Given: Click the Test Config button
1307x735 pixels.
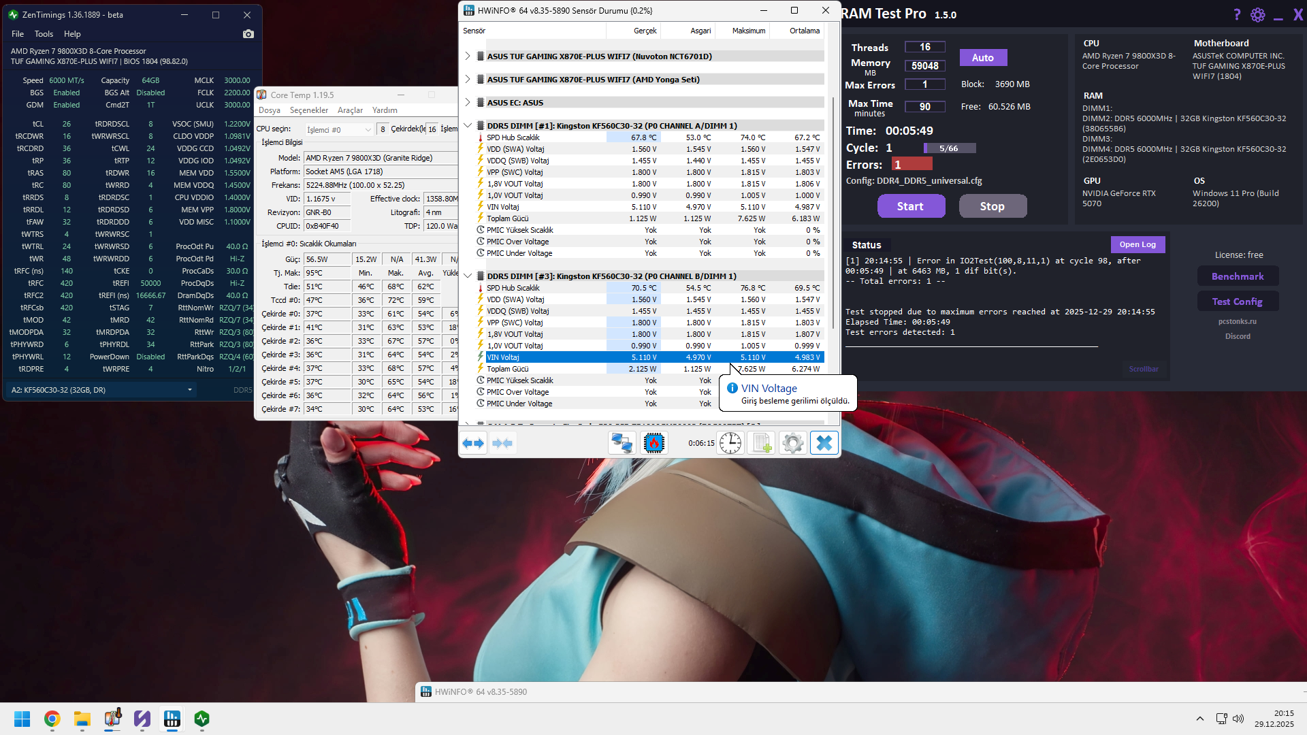Looking at the screenshot, I should [x=1238, y=301].
